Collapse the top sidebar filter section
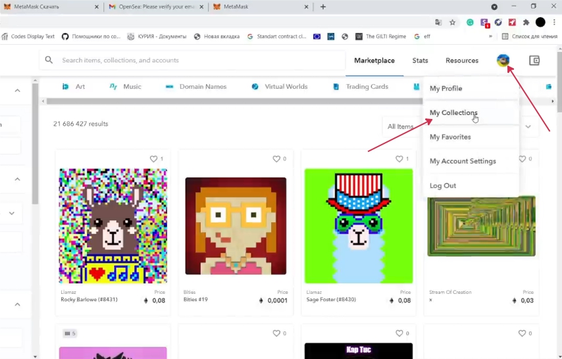Screen dimensions: 562x359 (17, 91)
